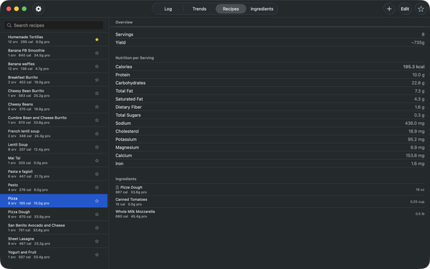Open the Pizza Dough ingredient link
The image size is (430, 269).
point(131,187)
